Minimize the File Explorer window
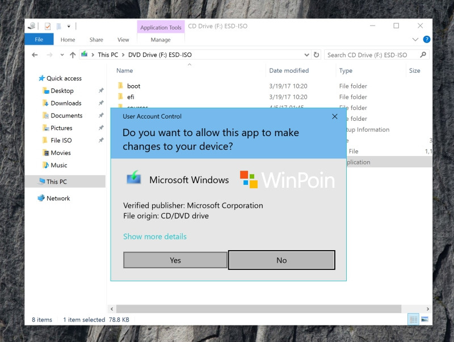 coord(373,26)
